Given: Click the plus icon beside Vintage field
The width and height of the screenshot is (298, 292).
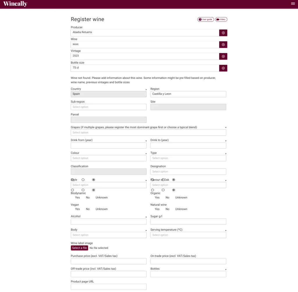Looking at the screenshot, I should pos(223,56).
